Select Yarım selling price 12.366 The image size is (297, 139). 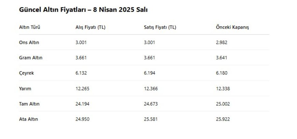coord(151,89)
